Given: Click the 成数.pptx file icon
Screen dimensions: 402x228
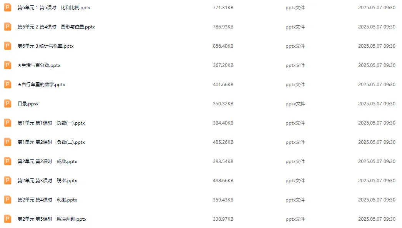Looking at the screenshot, I should [8, 161].
